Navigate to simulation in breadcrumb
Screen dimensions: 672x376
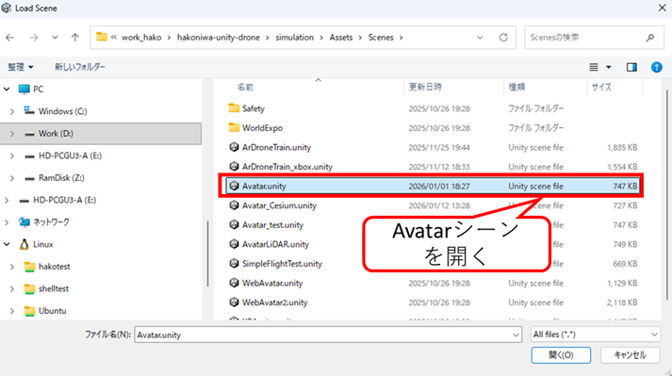294,38
